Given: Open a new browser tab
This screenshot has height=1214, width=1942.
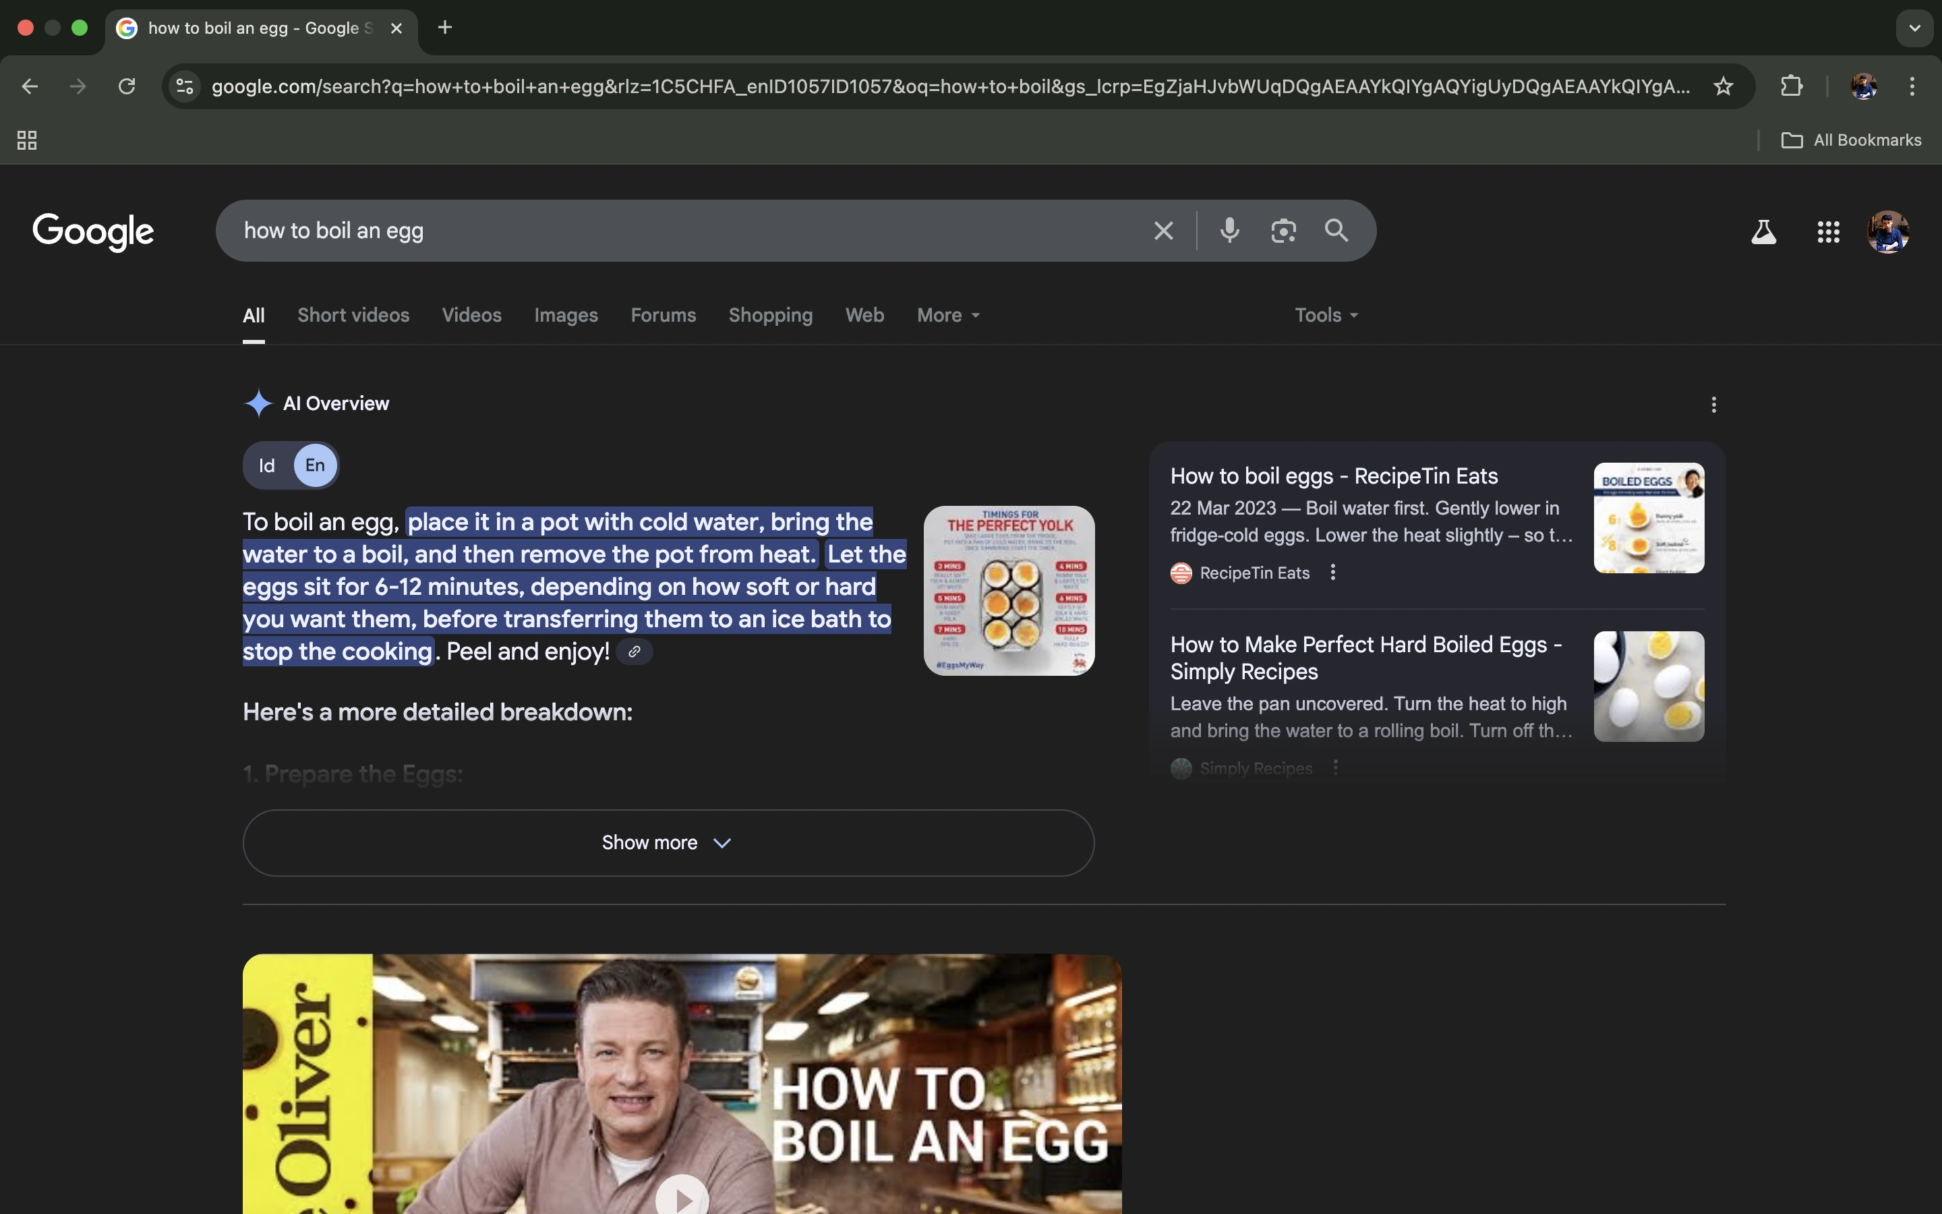Looking at the screenshot, I should tap(444, 27).
